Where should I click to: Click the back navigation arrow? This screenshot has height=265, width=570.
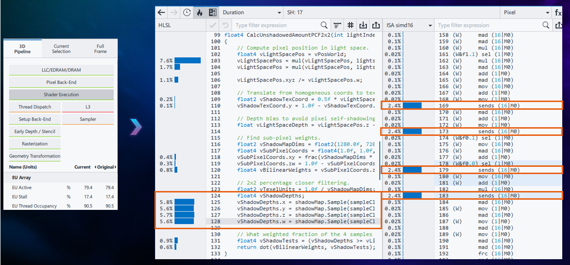pos(162,13)
